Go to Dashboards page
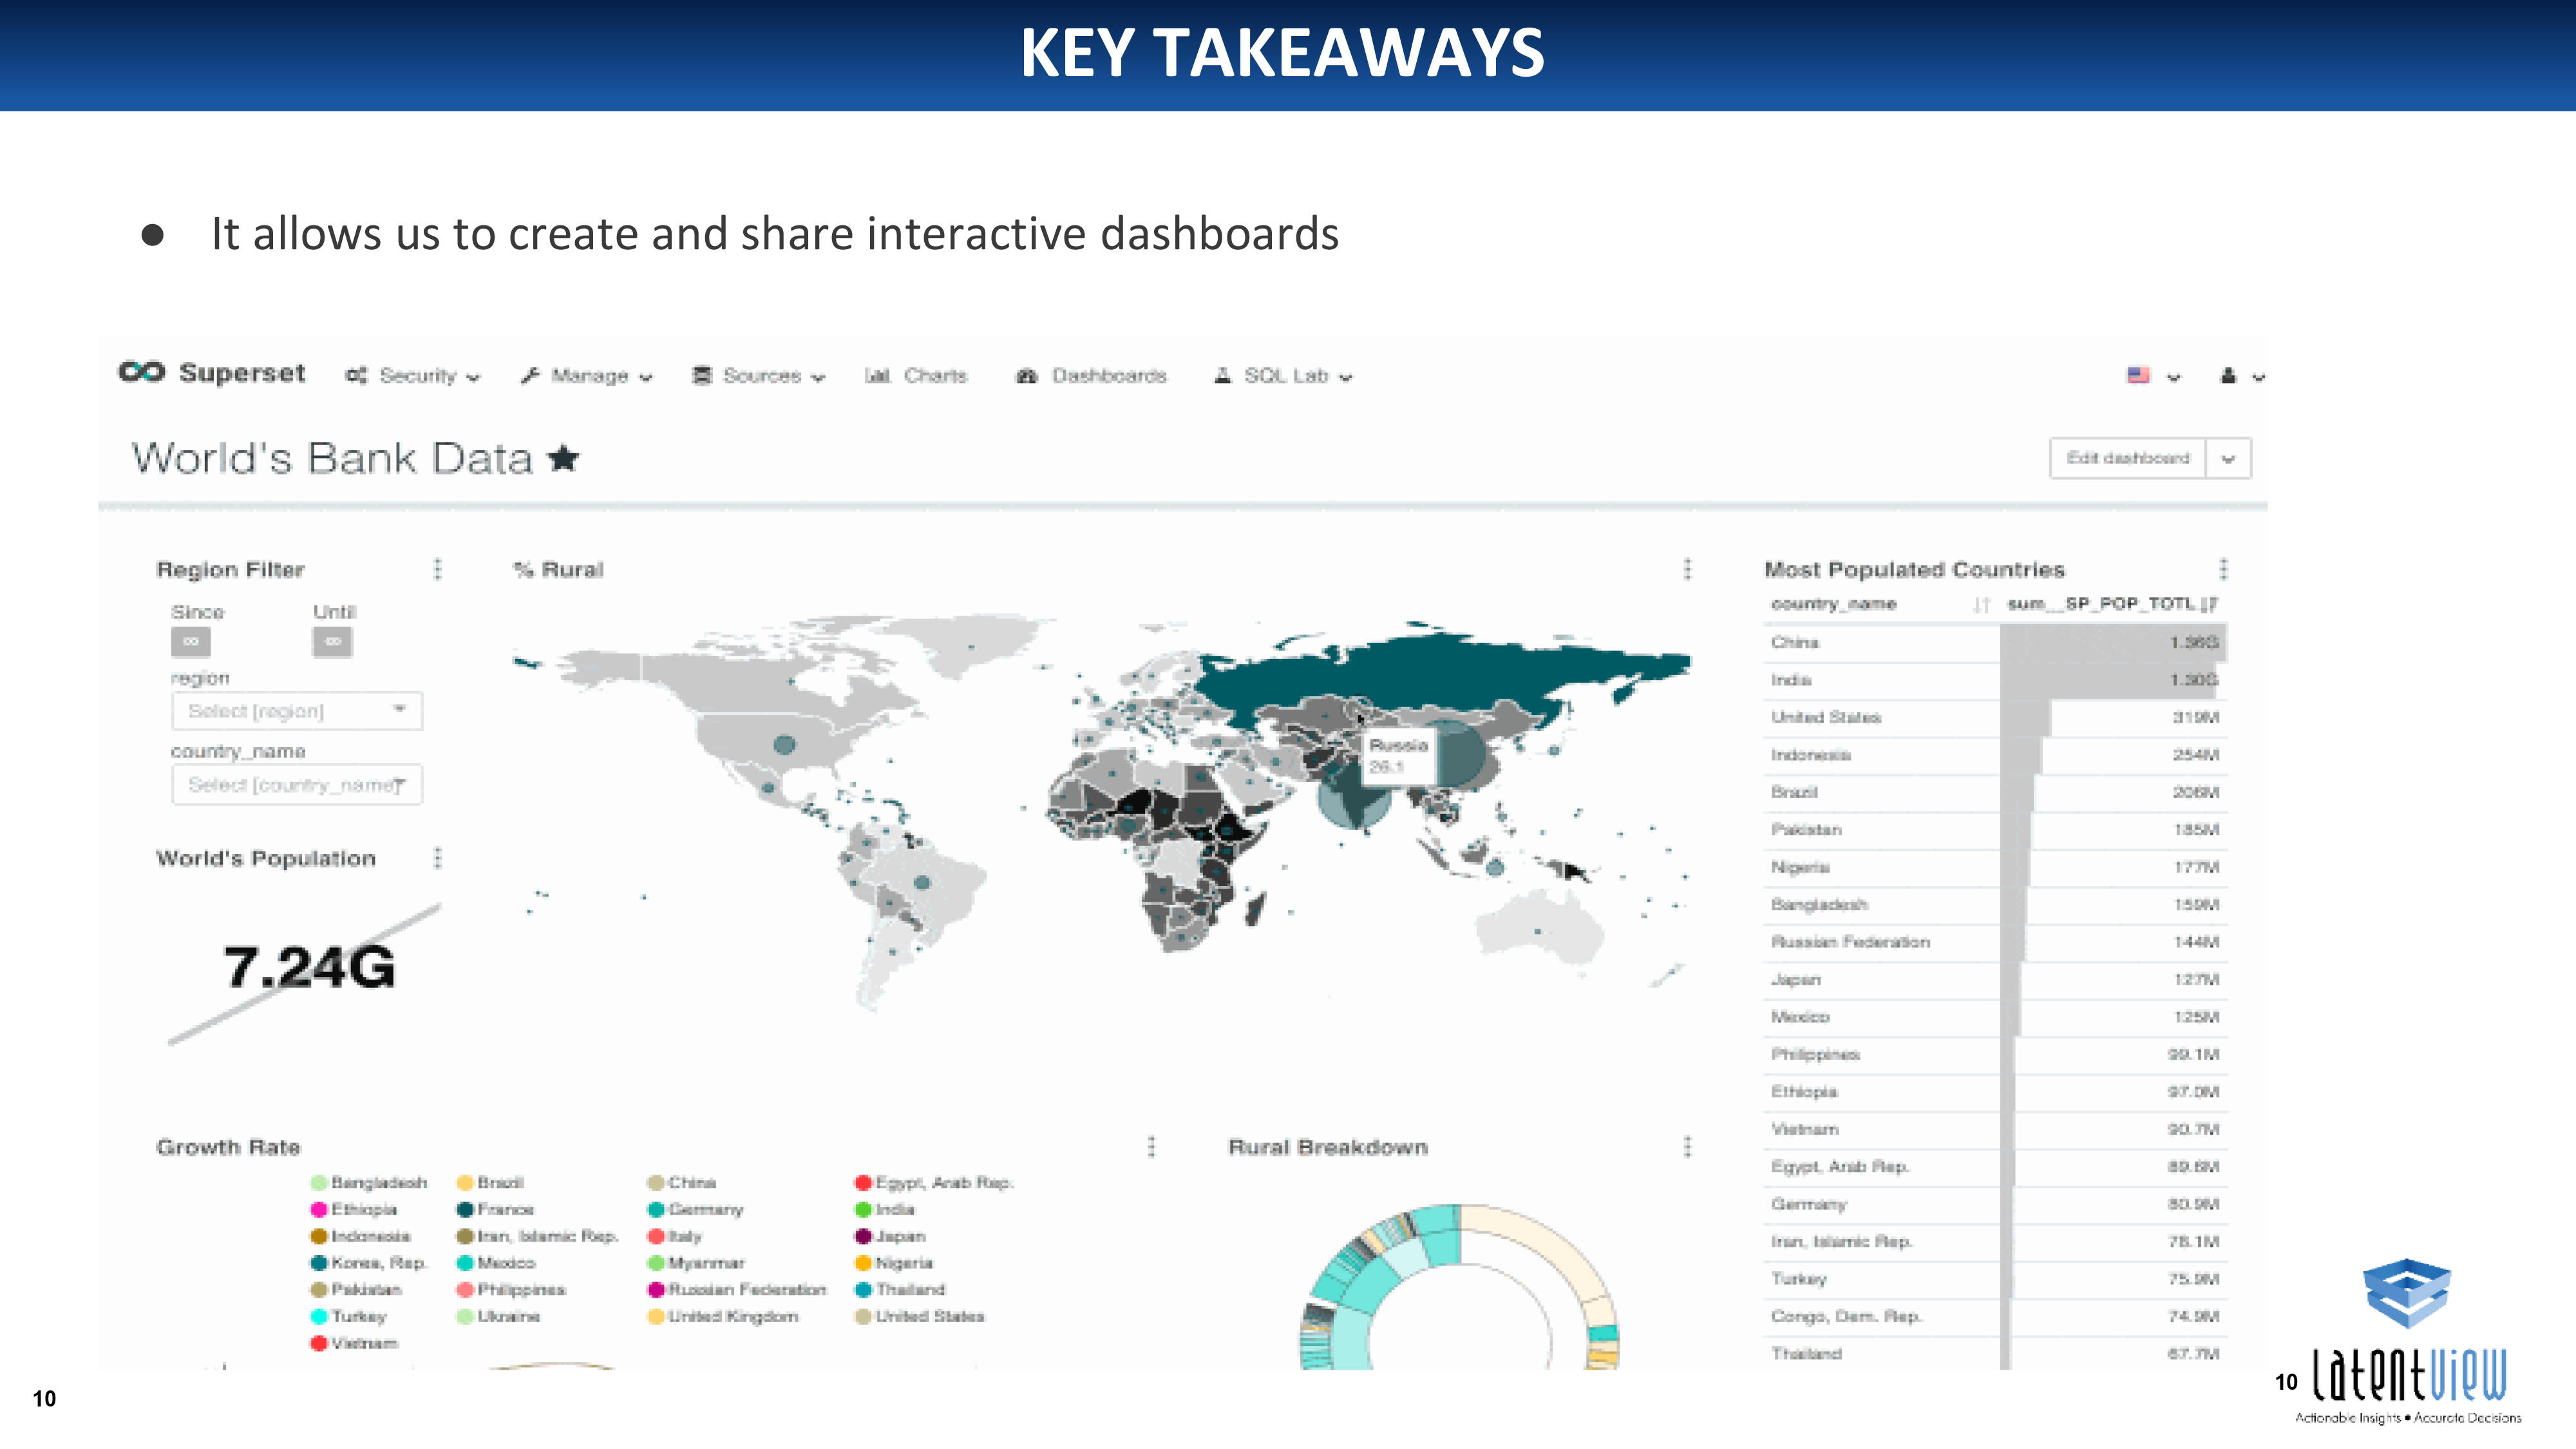Image resolution: width=2576 pixels, height=1449 pixels. tap(1091, 376)
